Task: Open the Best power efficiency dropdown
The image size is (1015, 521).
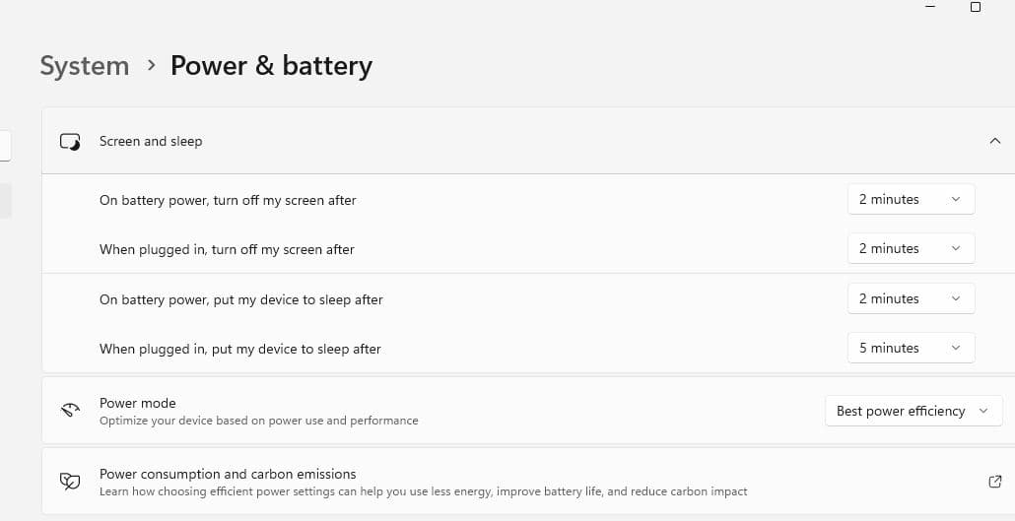Action: (913, 411)
